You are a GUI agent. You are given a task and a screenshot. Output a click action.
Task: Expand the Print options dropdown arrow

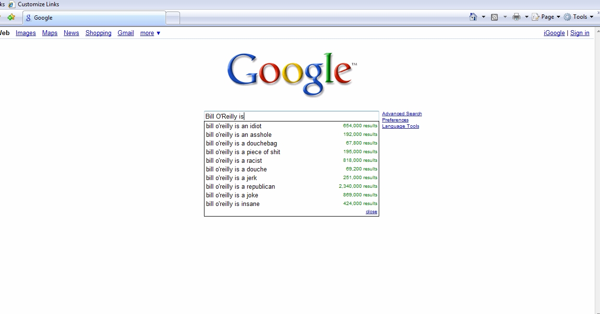527,17
